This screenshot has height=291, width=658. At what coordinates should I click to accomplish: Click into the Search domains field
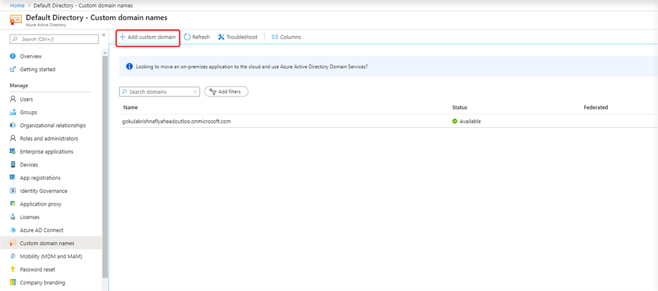pyautogui.click(x=159, y=92)
